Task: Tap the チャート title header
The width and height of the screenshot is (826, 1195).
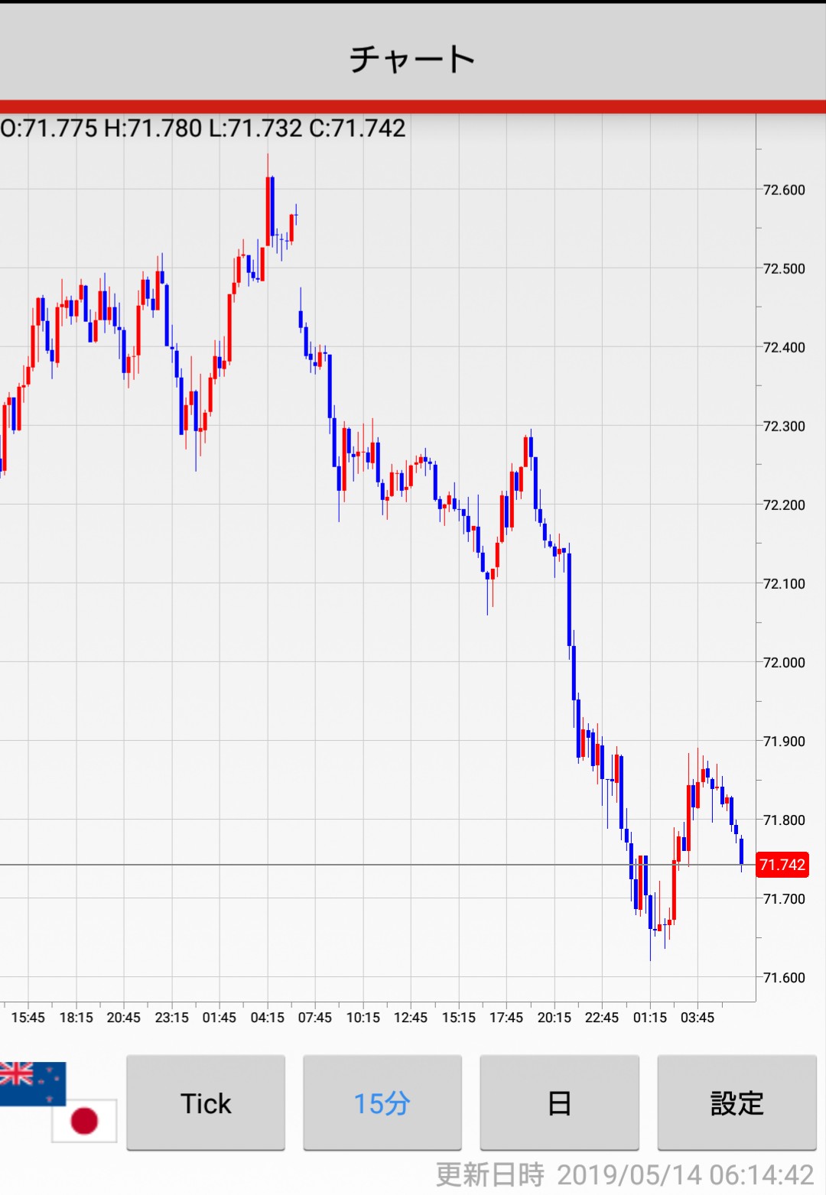Action: pyautogui.click(x=412, y=58)
